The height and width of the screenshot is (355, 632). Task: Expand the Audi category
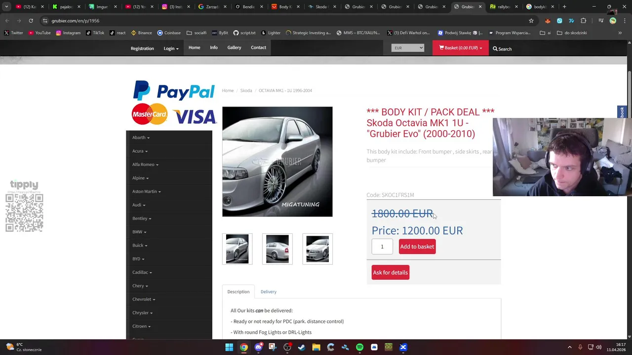139,205
